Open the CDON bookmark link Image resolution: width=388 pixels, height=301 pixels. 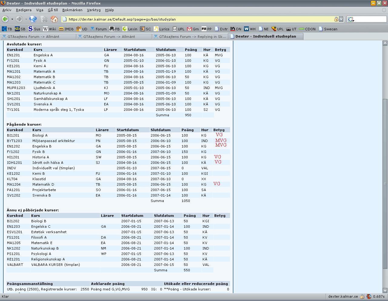pyautogui.click(x=307, y=29)
